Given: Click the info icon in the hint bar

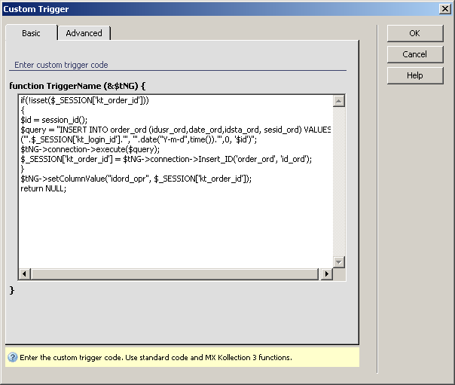Looking at the screenshot, I should click(x=13, y=357).
